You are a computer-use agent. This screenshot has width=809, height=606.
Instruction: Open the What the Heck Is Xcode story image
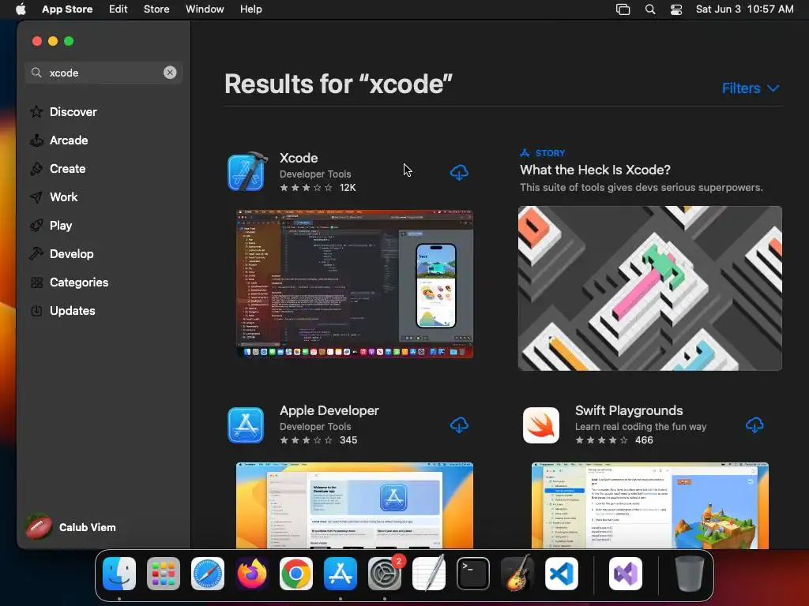(x=649, y=288)
